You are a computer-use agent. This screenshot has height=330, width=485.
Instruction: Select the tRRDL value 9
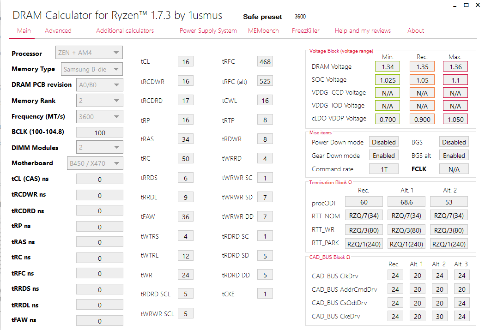tap(186, 197)
